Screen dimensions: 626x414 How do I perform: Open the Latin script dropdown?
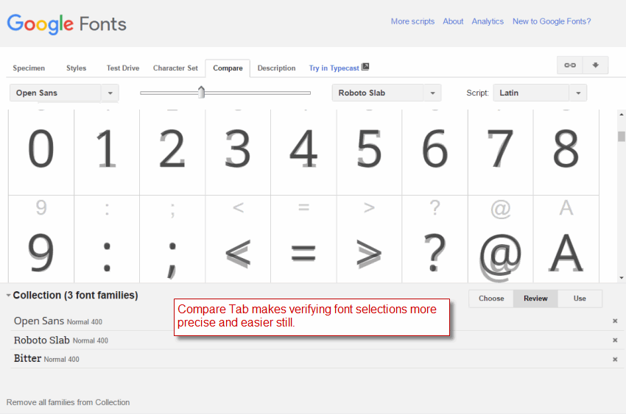tap(540, 93)
